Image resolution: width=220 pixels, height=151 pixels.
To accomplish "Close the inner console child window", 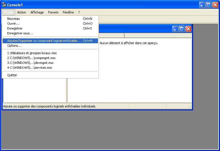I will [x=188, y=29].
